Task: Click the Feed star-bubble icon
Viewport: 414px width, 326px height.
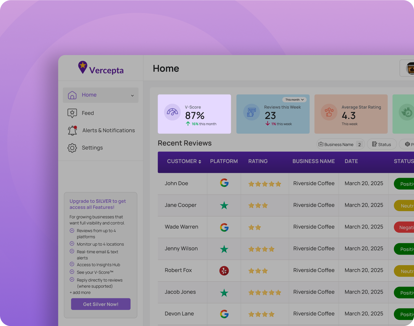Action: (x=72, y=113)
